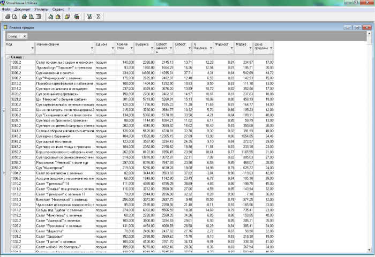Click the Sigma totals toolbar icon
375x257 pixels.
[99, 17]
